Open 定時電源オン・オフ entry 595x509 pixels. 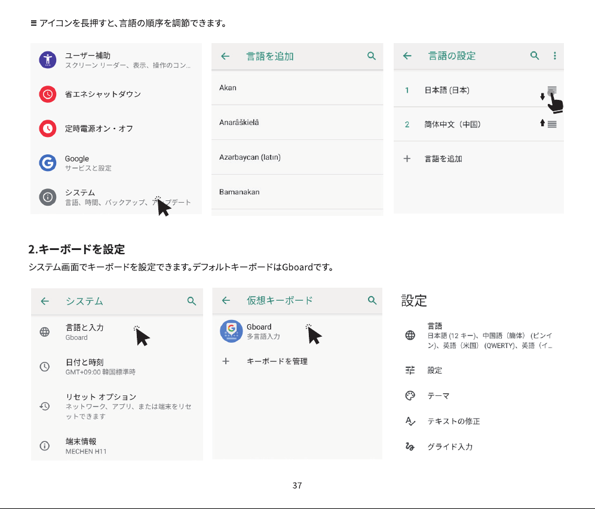(116, 129)
